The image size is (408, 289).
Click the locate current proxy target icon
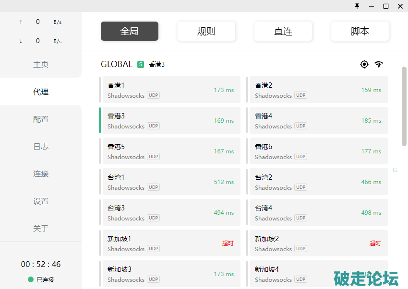point(364,64)
